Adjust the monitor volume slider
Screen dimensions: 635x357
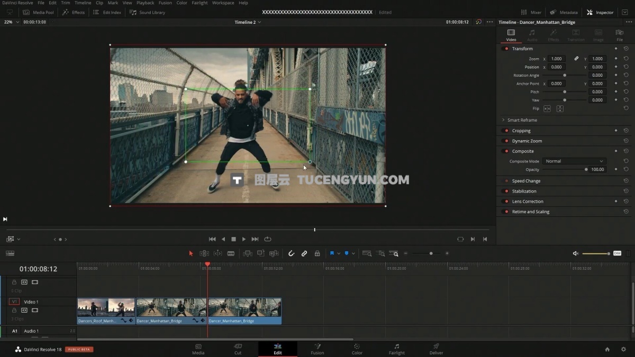(x=596, y=253)
